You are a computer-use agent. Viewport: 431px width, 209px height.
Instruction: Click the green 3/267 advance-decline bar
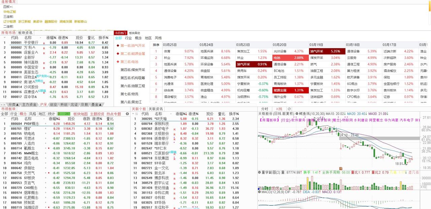click(x=64, y=114)
